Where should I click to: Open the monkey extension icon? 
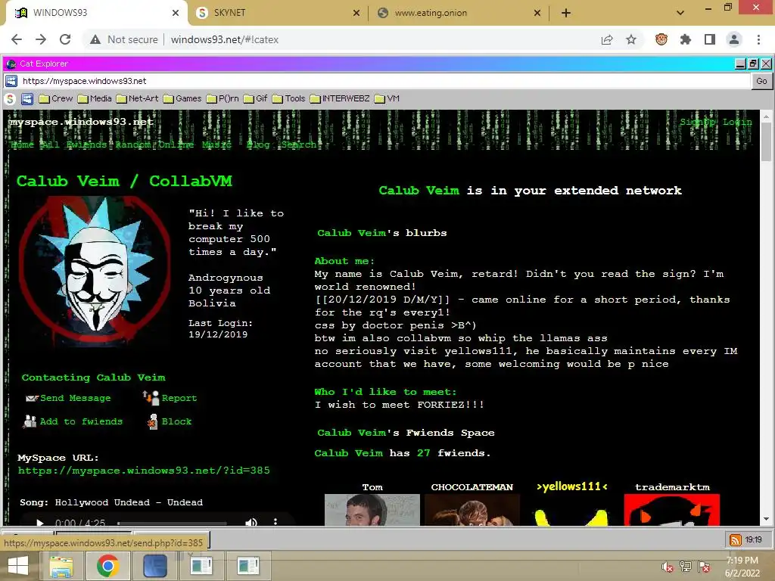pos(661,39)
